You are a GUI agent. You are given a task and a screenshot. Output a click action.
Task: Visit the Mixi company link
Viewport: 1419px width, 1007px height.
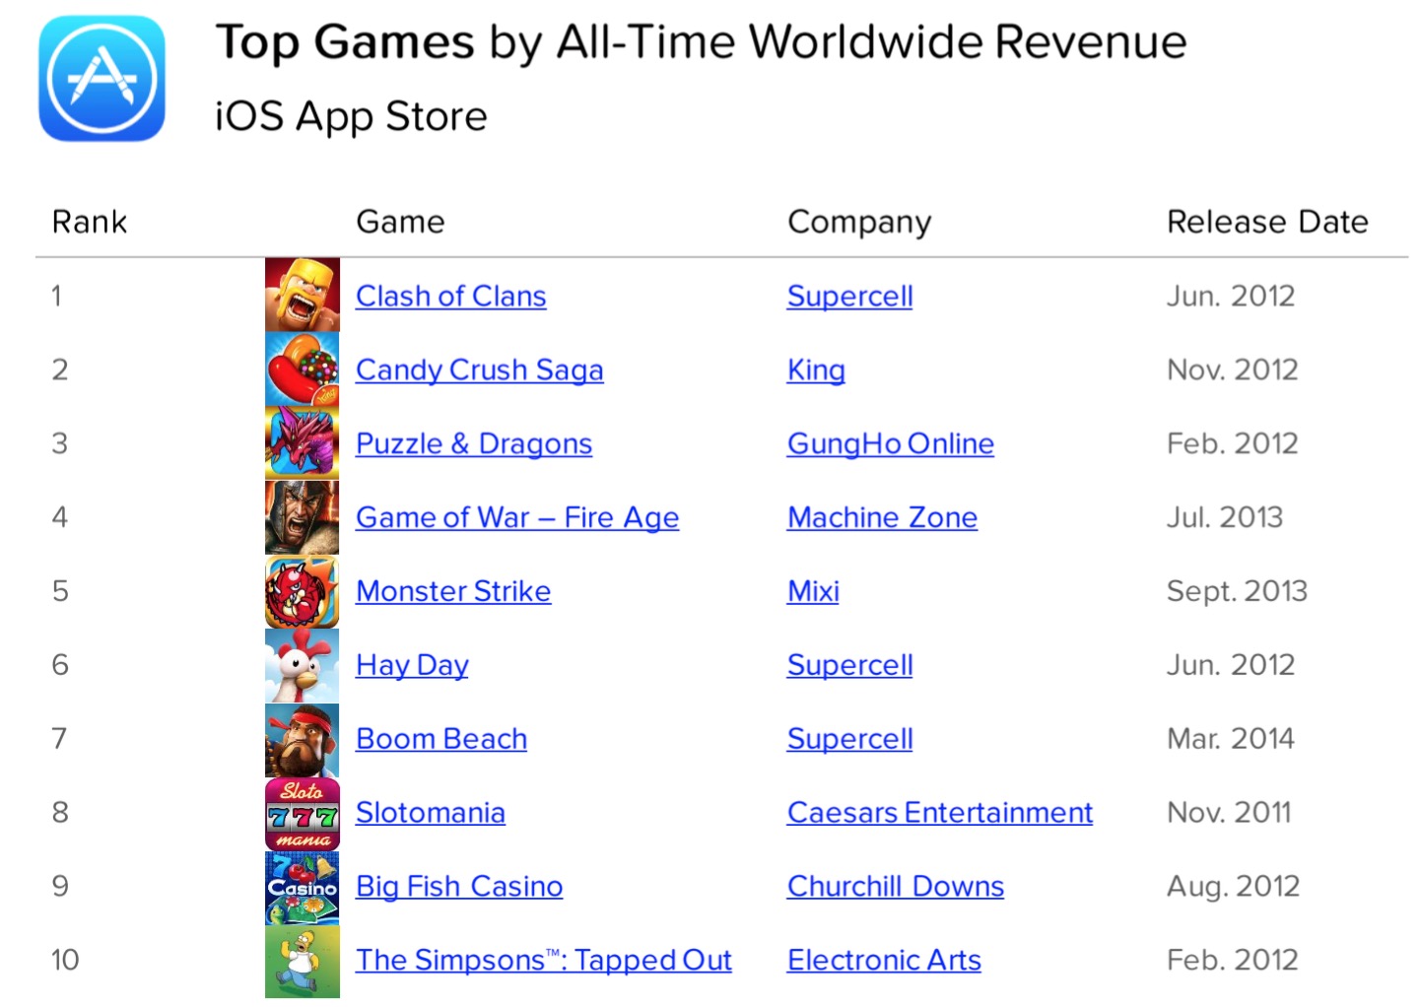pos(813,591)
